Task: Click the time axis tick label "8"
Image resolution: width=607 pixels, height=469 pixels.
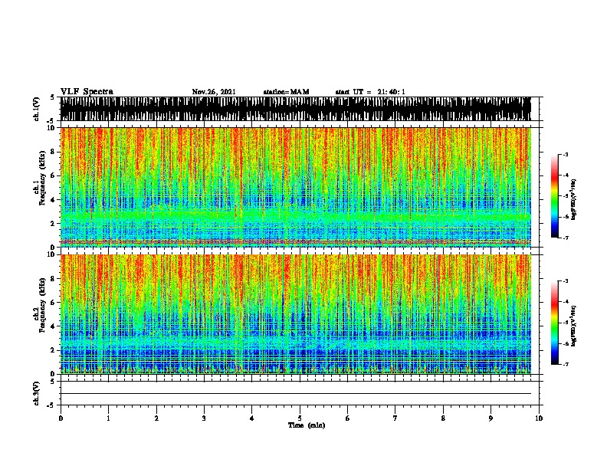Action: coord(443,418)
